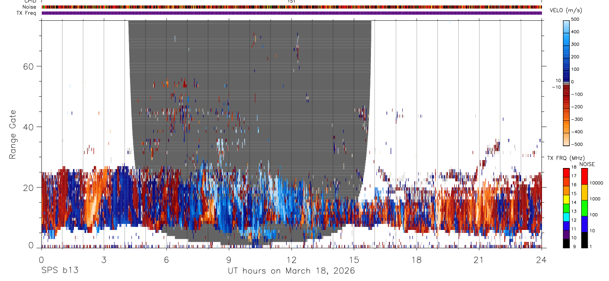Pick the yellow 14–15 MHz TX FRQ swatch

(x=566, y=199)
